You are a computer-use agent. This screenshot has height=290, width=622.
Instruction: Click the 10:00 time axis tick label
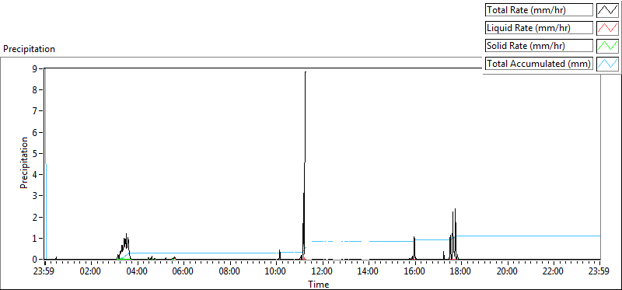[x=276, y=272]
